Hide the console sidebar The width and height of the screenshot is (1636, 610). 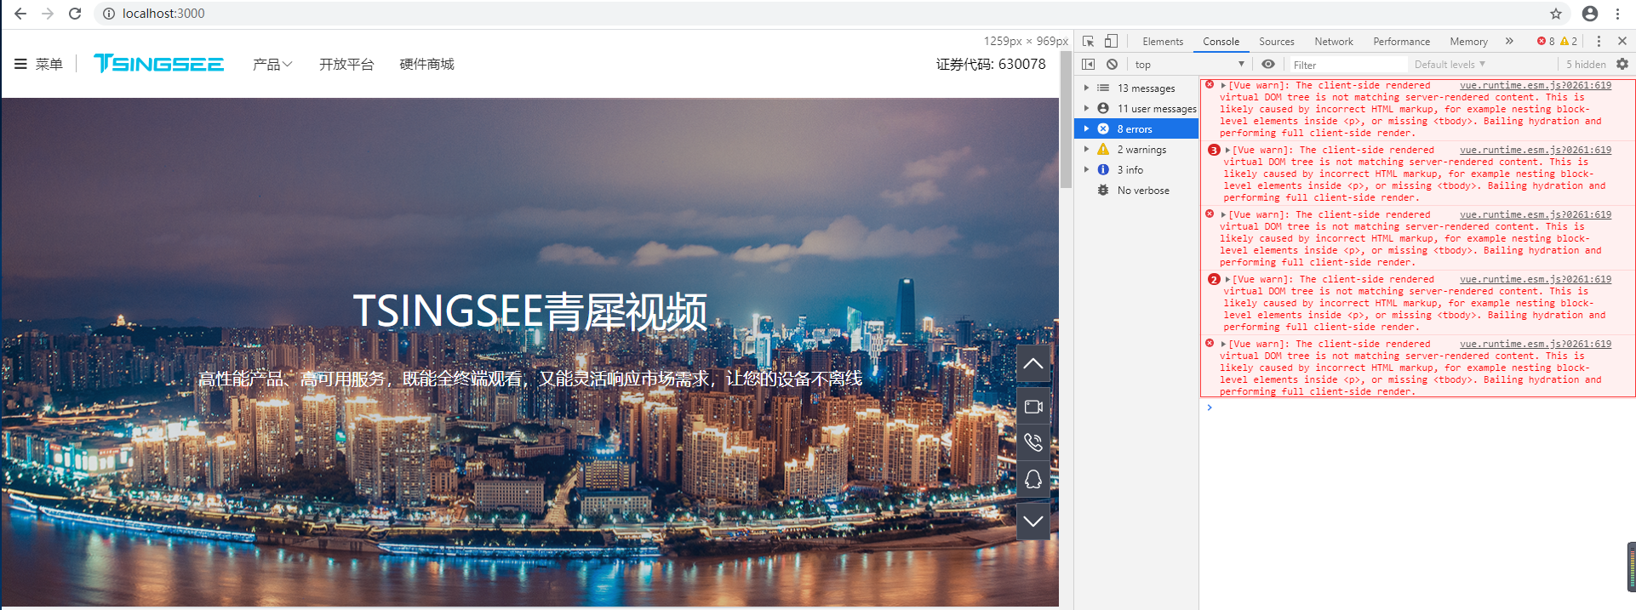(1088, 64)
